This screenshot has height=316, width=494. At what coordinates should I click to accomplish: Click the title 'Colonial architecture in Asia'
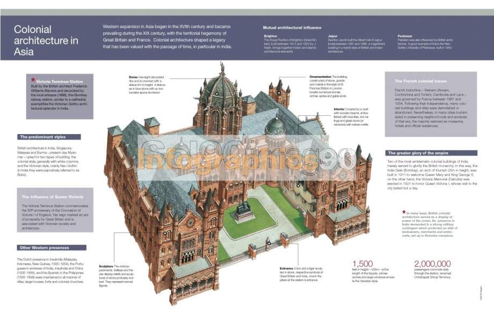(46, 40)
